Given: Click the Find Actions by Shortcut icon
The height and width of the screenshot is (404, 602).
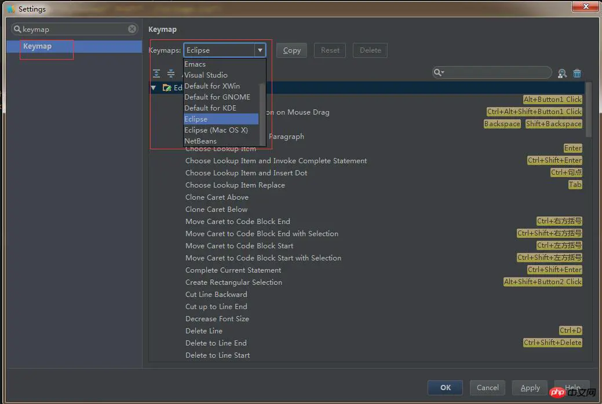Looking at the screenshot, I should click(x=562, y=74).
